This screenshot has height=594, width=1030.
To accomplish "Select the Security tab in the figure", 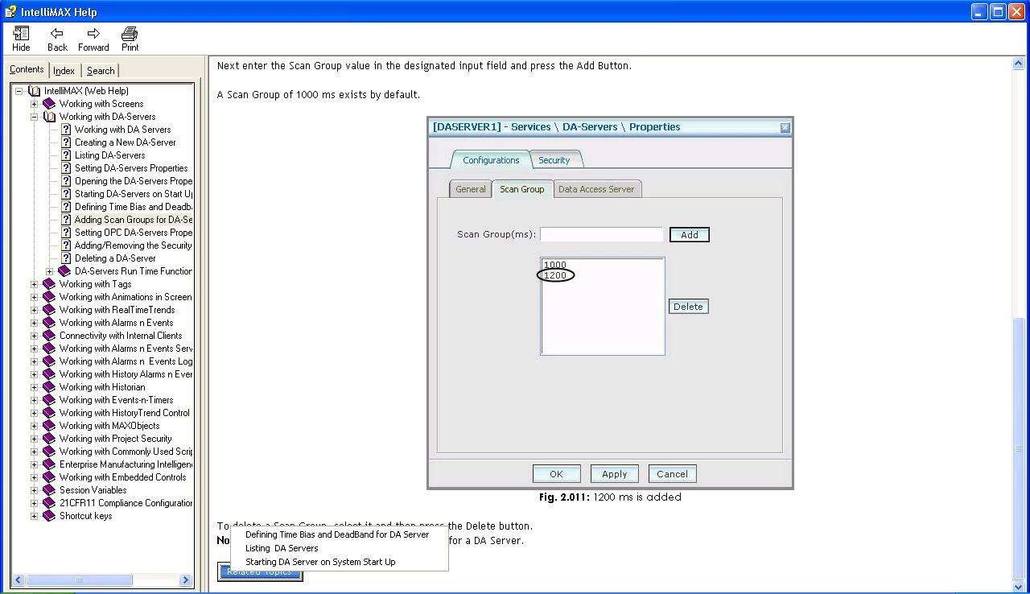I will click(554, 160).
